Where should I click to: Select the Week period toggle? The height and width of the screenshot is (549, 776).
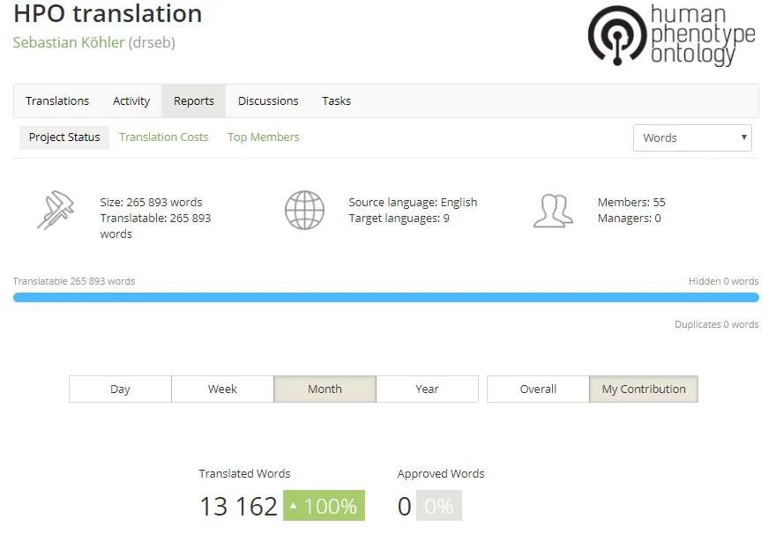[223, 389]
